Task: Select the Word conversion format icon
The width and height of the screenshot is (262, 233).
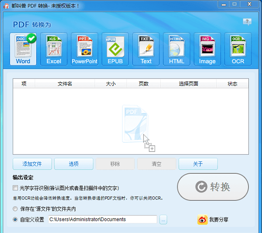Action: [23, 49]
